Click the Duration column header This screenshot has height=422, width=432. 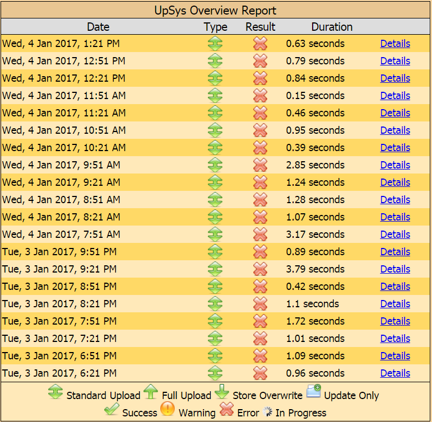332,27
